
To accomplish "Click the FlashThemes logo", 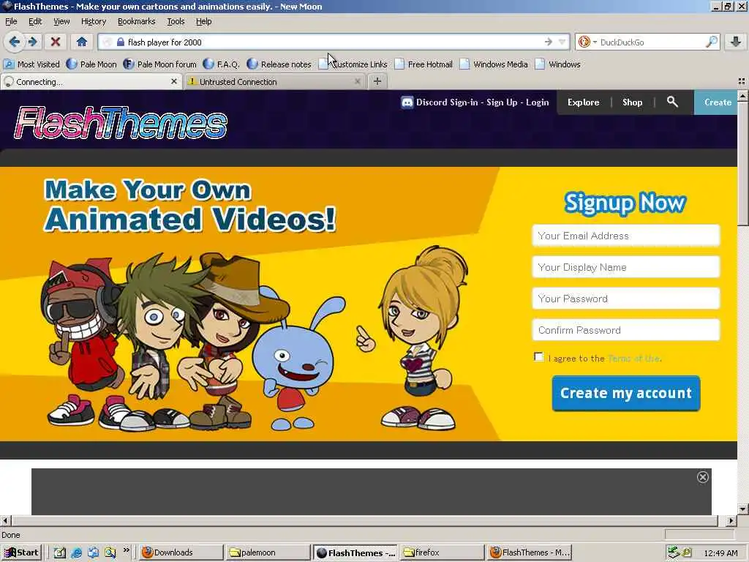I will (x=121, y=123).
